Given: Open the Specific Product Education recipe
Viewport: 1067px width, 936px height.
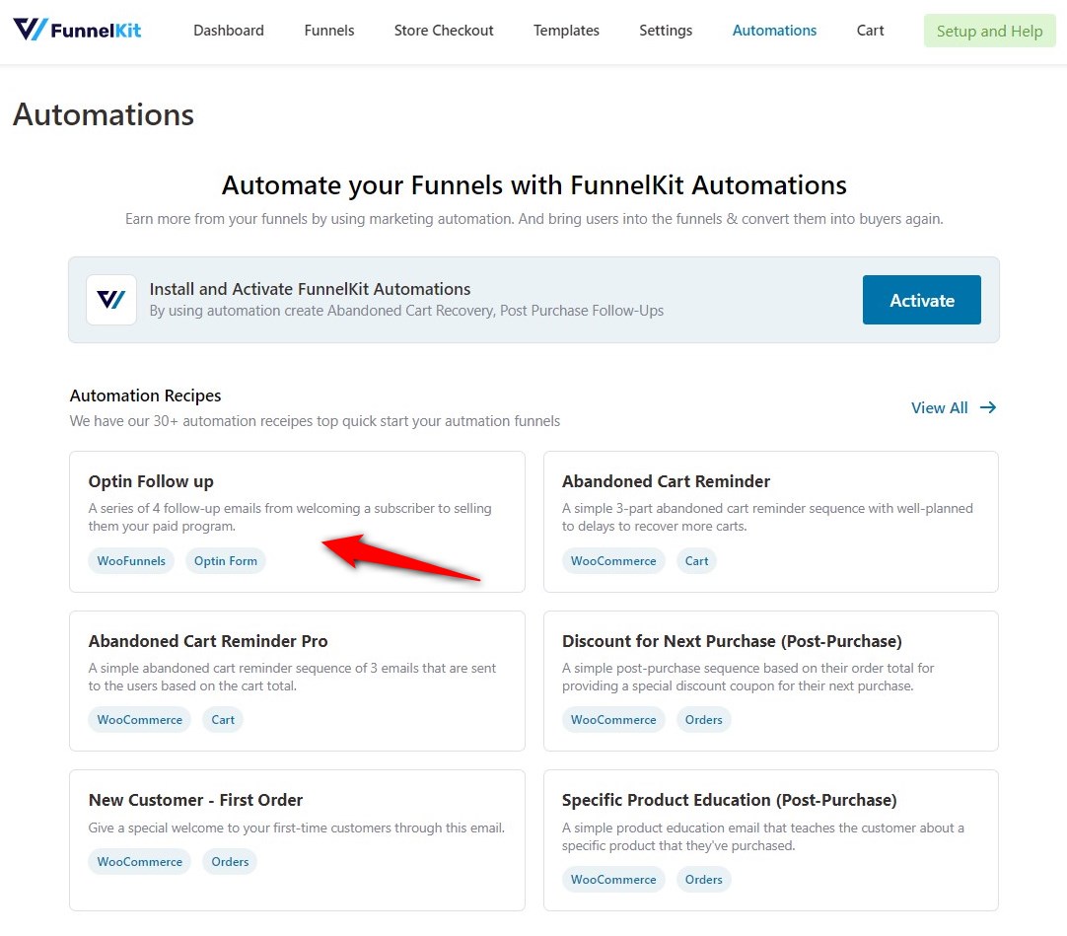Looking at the screenshot, I should 770,840.
